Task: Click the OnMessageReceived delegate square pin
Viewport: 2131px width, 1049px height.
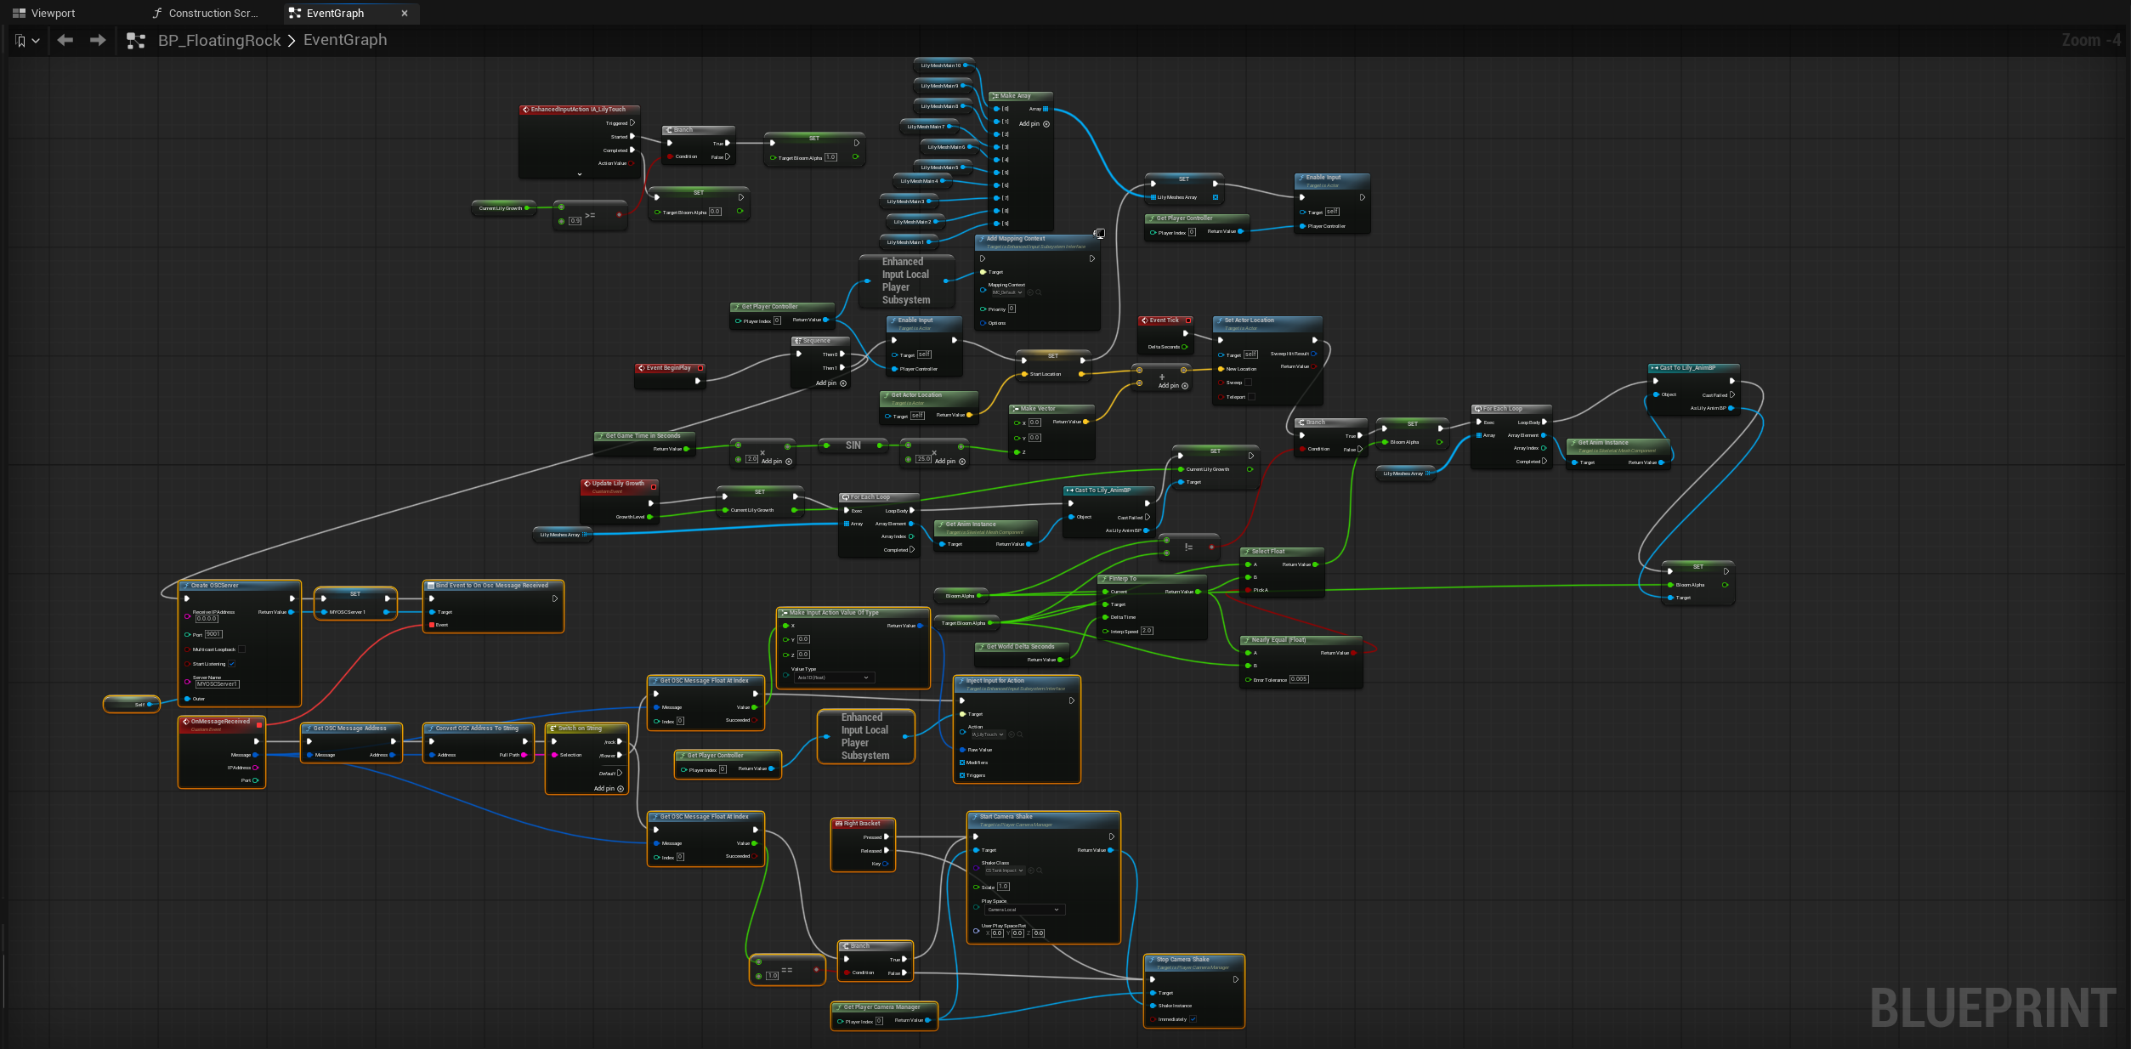Action: (x=258, y=724)
